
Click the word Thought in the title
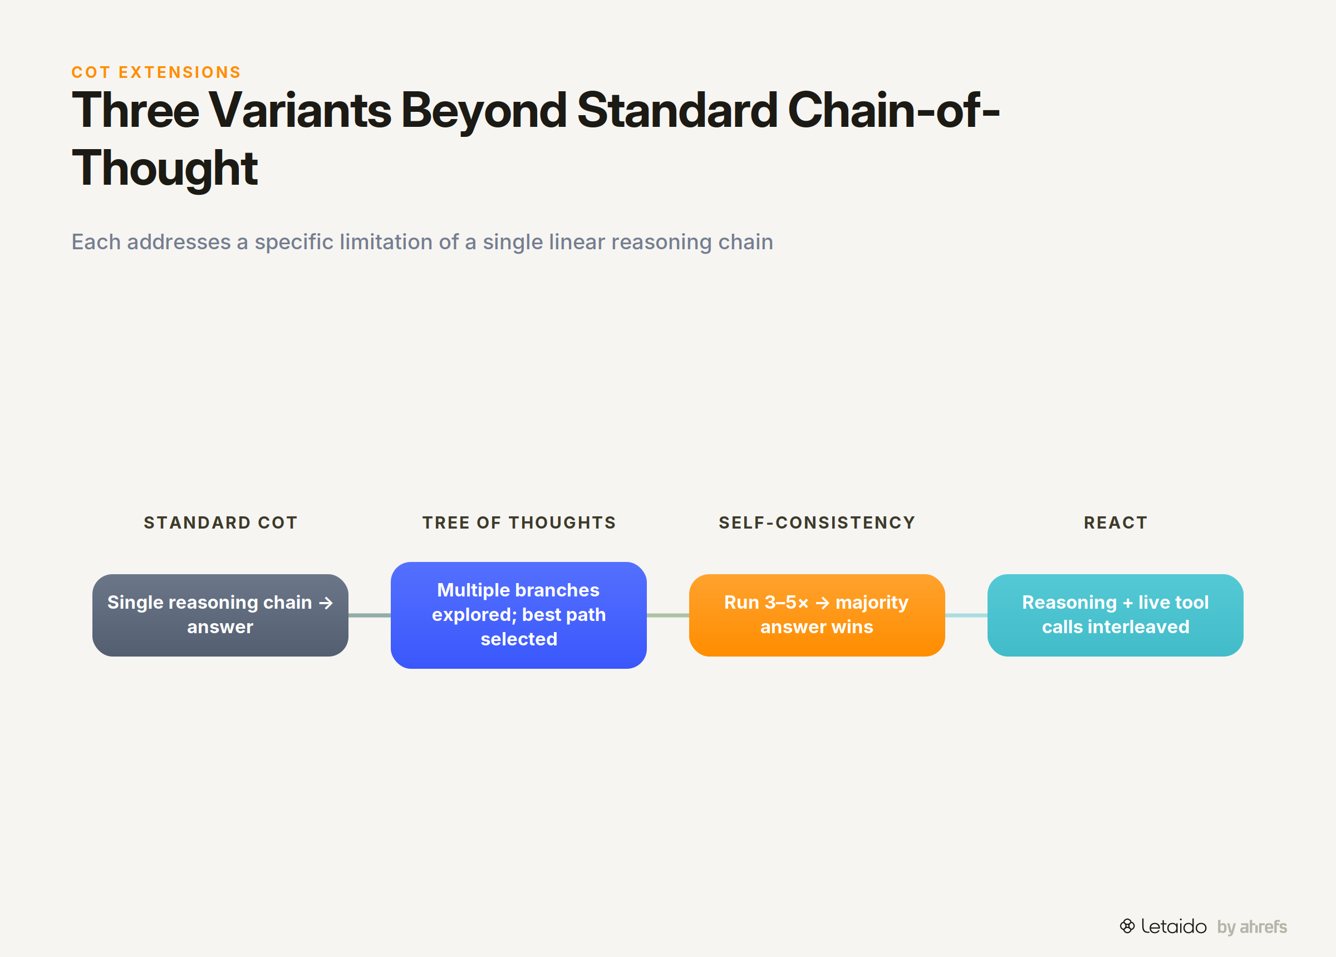coord(164,169)
